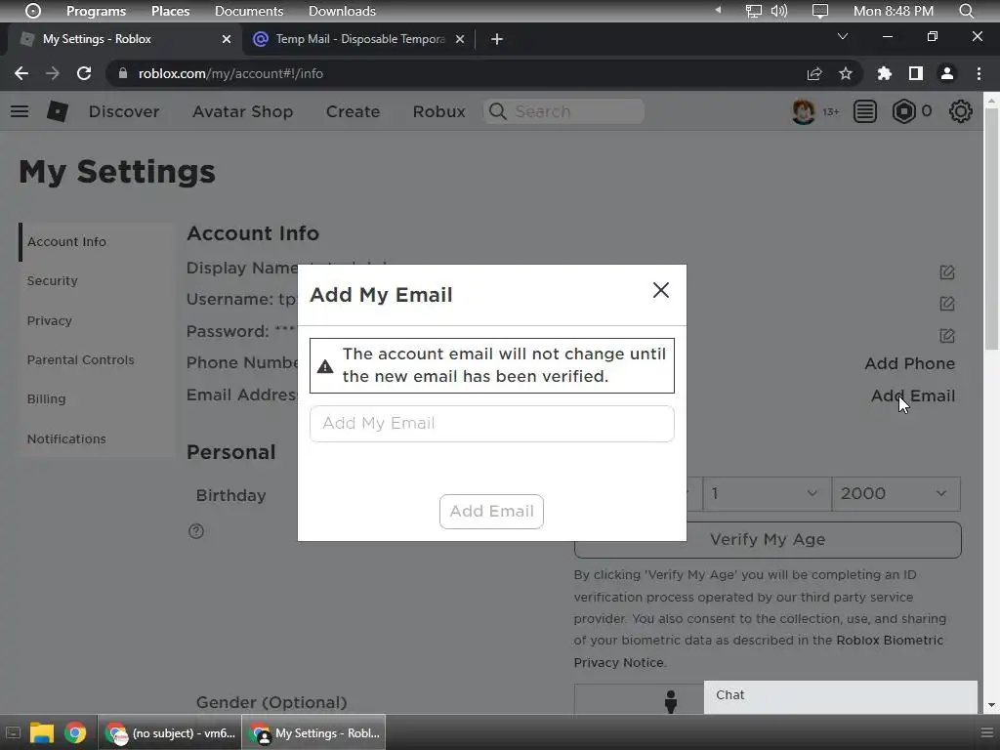Bookmark this page with star icon

coord(846,73)
